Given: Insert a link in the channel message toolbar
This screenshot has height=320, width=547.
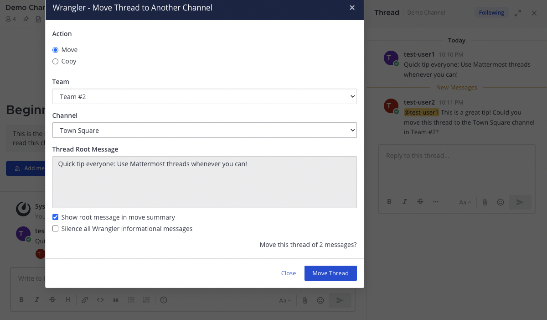Looking at the screenshot, I should point(85,300).
